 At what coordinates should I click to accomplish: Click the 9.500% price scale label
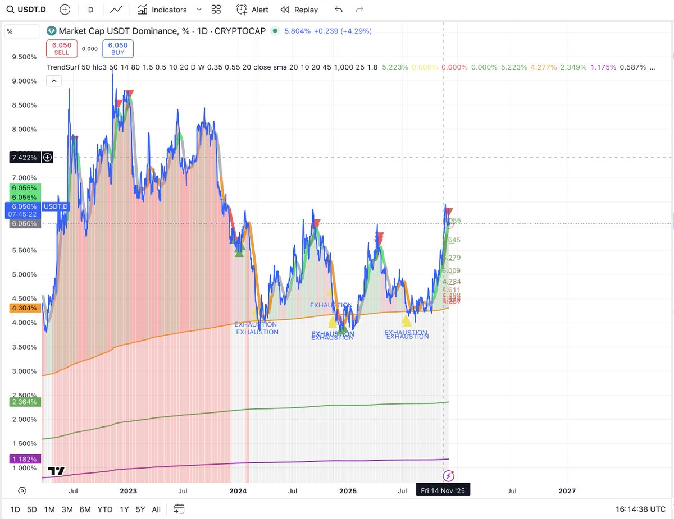tap(25, 57)
